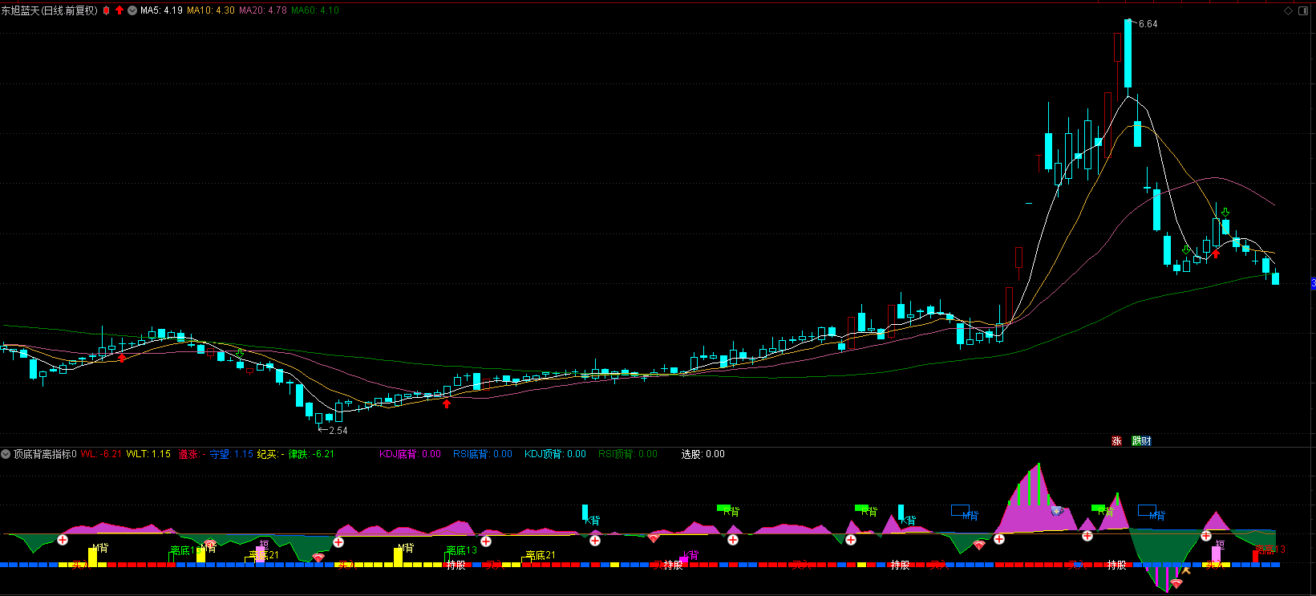Select the last cyan candle on the chart

[x=1275, y=278]
